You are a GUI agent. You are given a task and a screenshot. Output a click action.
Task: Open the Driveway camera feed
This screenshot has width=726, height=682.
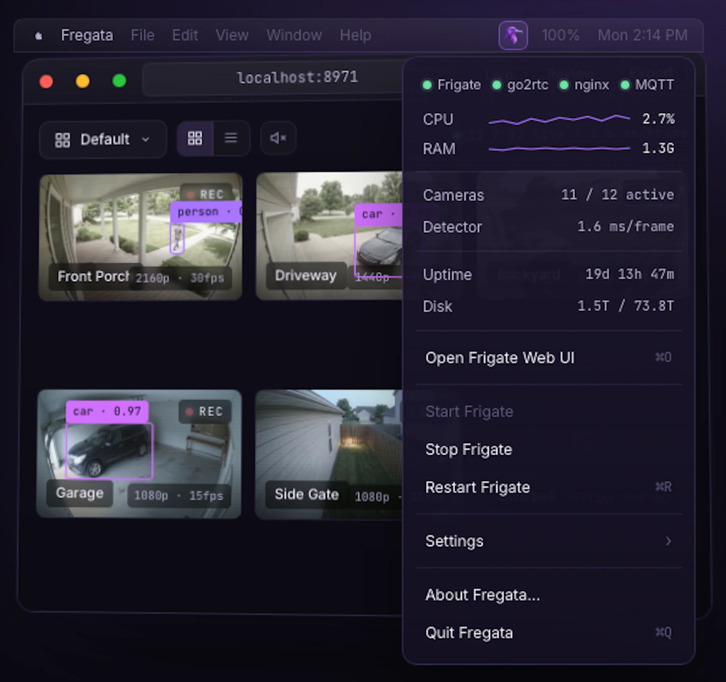(x=329, y=236)
